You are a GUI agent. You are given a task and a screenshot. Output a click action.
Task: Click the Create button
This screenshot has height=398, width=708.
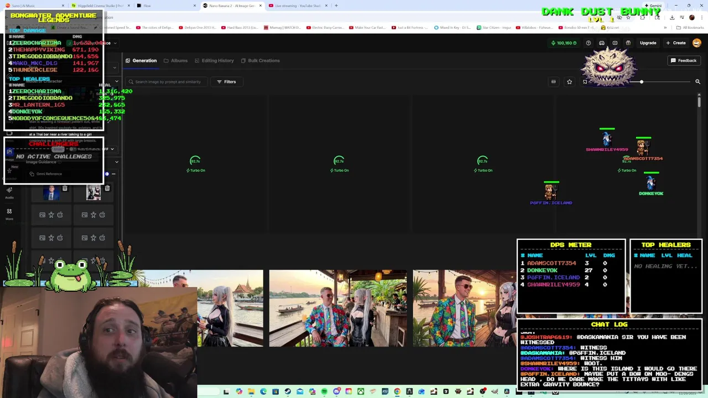click(676, 43)
